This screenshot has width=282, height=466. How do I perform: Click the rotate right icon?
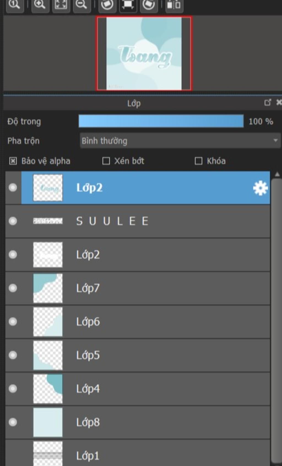click(x=149, y=4)
